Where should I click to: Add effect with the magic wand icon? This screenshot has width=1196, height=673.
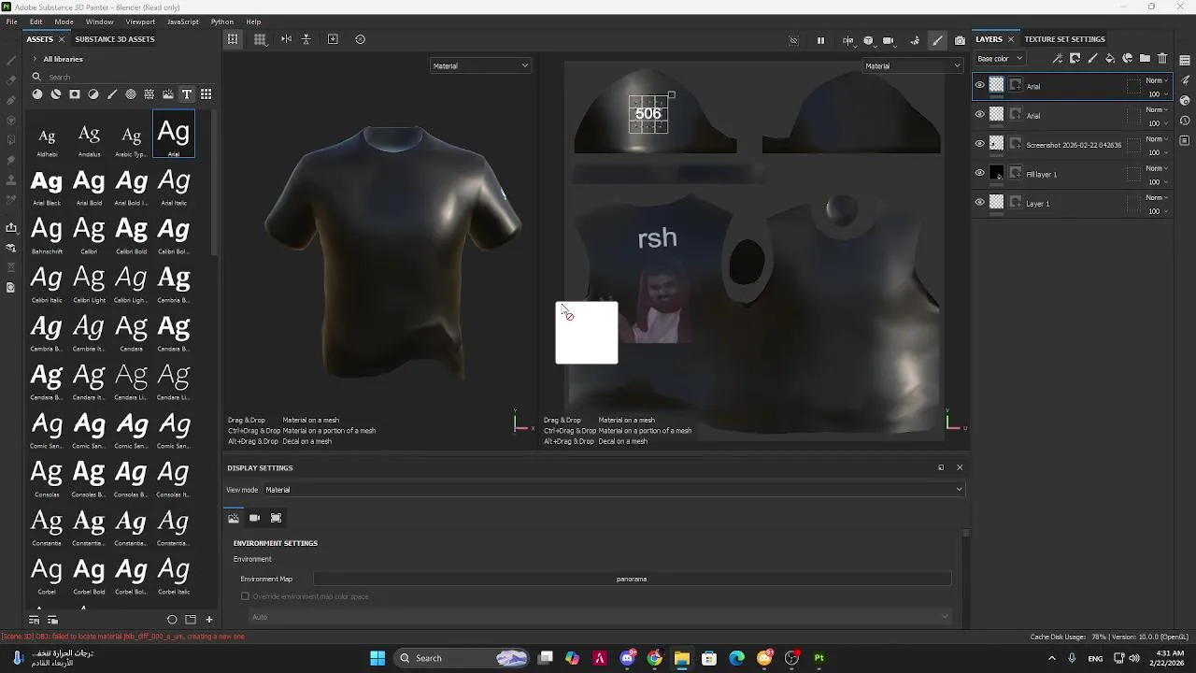(1057, 59)
